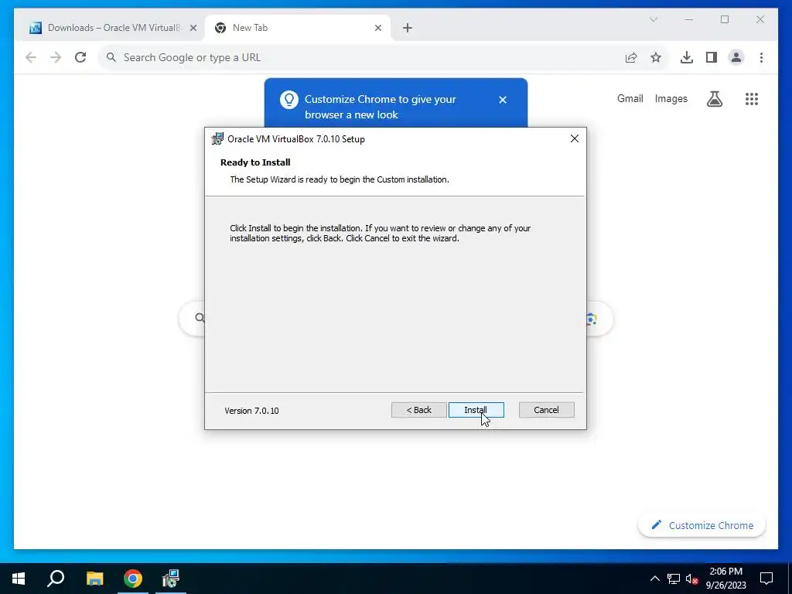Open the Images link
792x594 pixels.
(x=671, y=98)
